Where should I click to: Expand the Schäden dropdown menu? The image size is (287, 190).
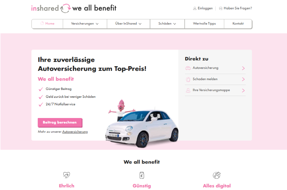167,24
